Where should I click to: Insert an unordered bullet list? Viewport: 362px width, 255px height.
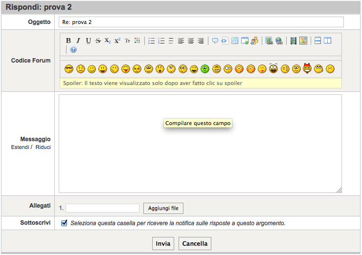(x=152, y=41)
